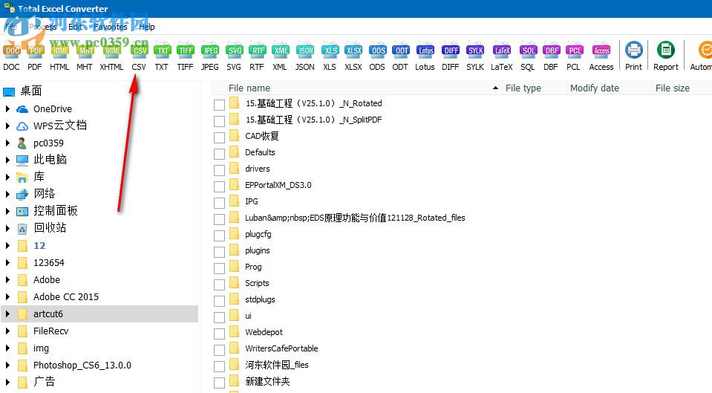Screen dimensions: 712x393
Task: Choose the PCL format icon
Action: 574,51
